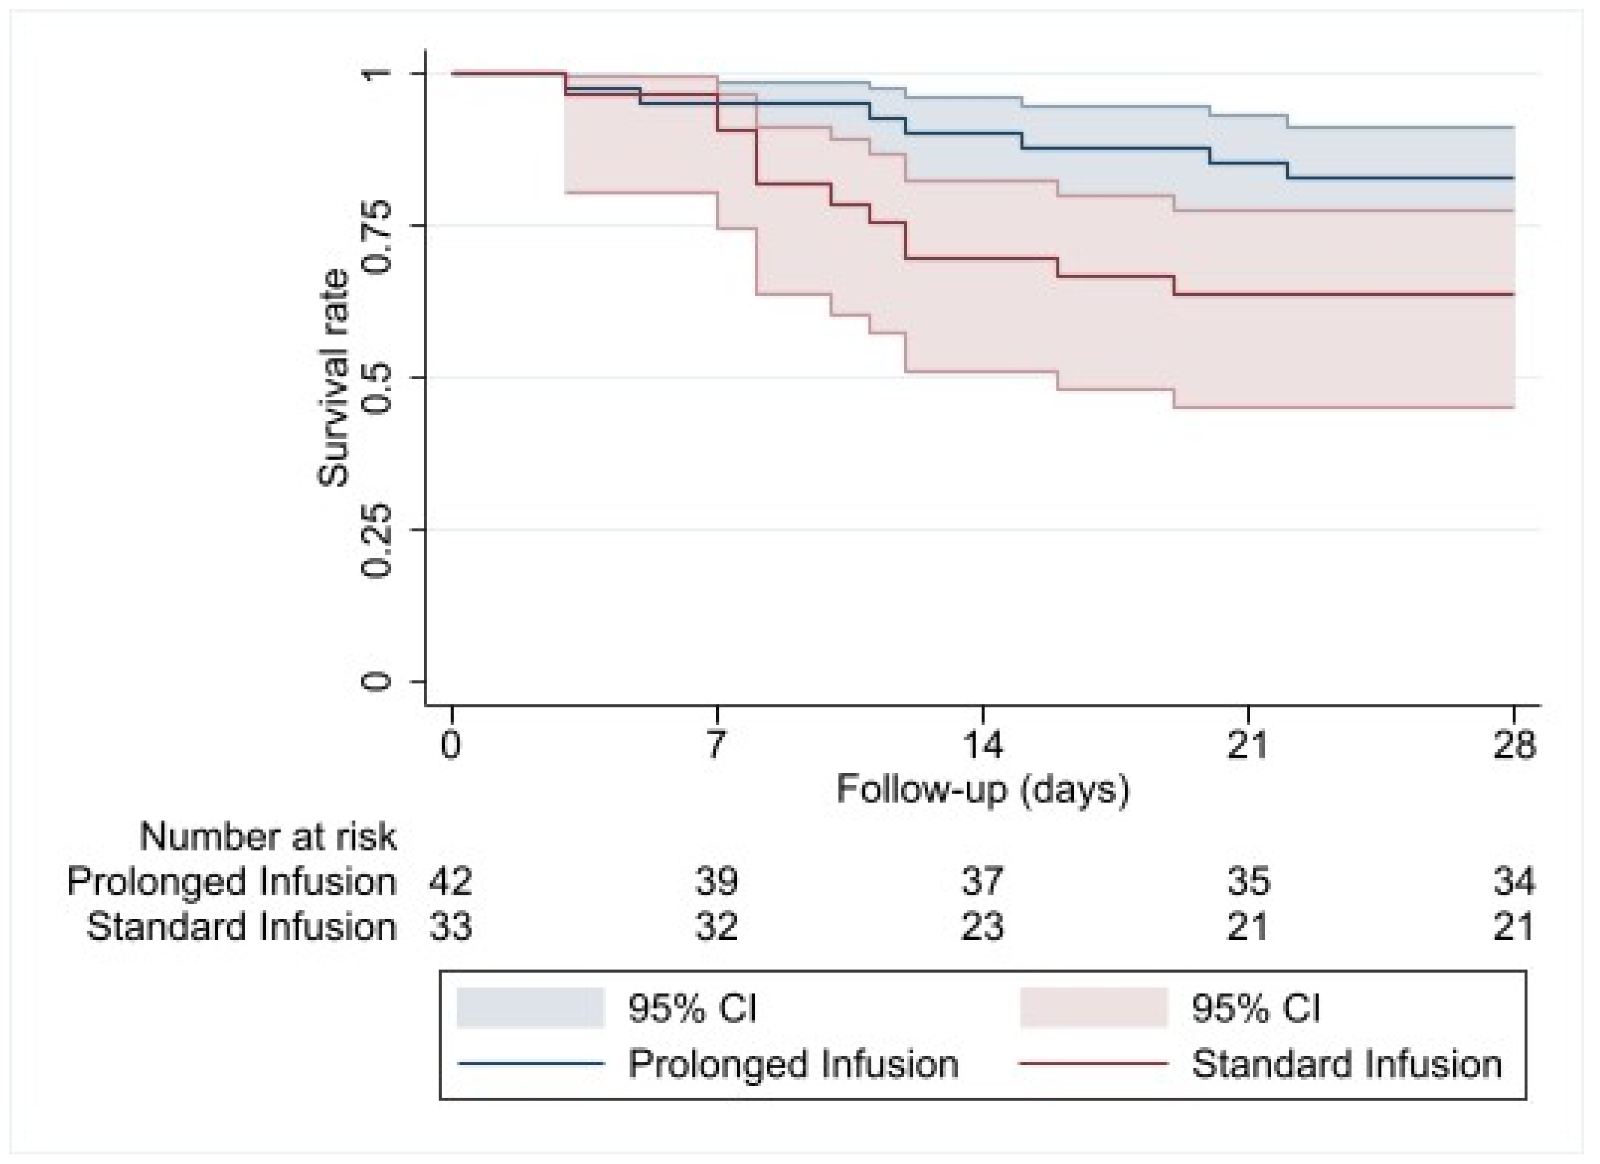The height and width of the screenshot is (1164, 1600).
Task: Click x-axis tick label 28
Action: coord(1514,745)
